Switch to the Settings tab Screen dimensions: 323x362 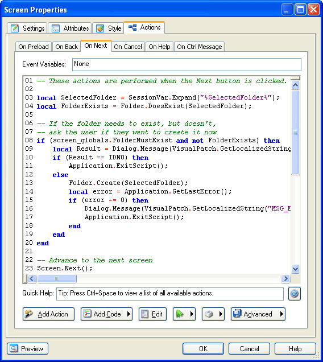(27, 28)
